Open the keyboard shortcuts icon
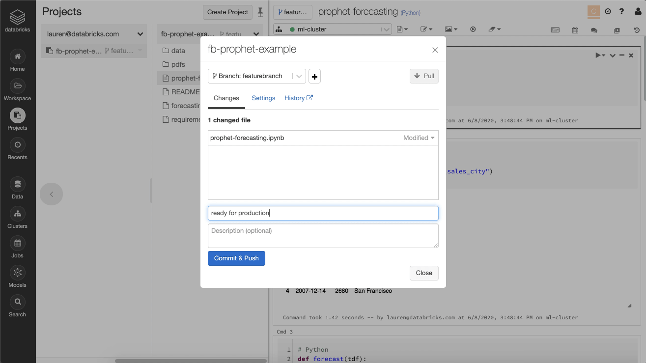Viewport: 646px width, 363px height. [x=555, y=29]
